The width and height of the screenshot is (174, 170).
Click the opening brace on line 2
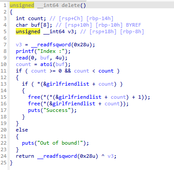pos(11,12)
